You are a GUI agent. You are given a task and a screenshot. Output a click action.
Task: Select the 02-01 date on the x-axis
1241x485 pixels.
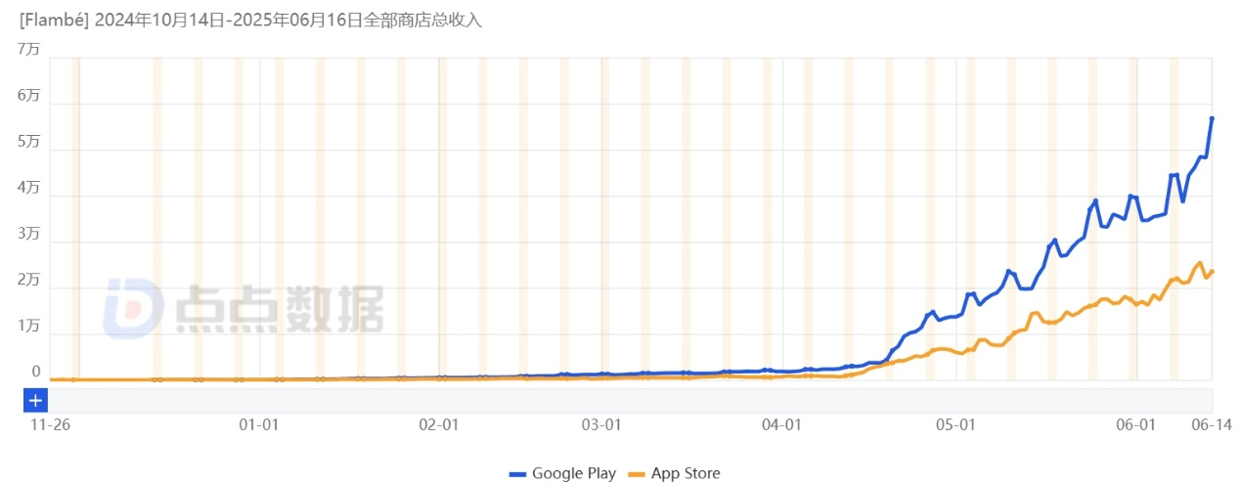[x=439, y=424]
